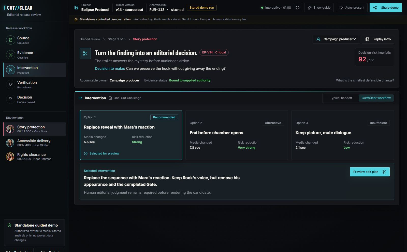Click the film icon beside Project

coord(76,8)
